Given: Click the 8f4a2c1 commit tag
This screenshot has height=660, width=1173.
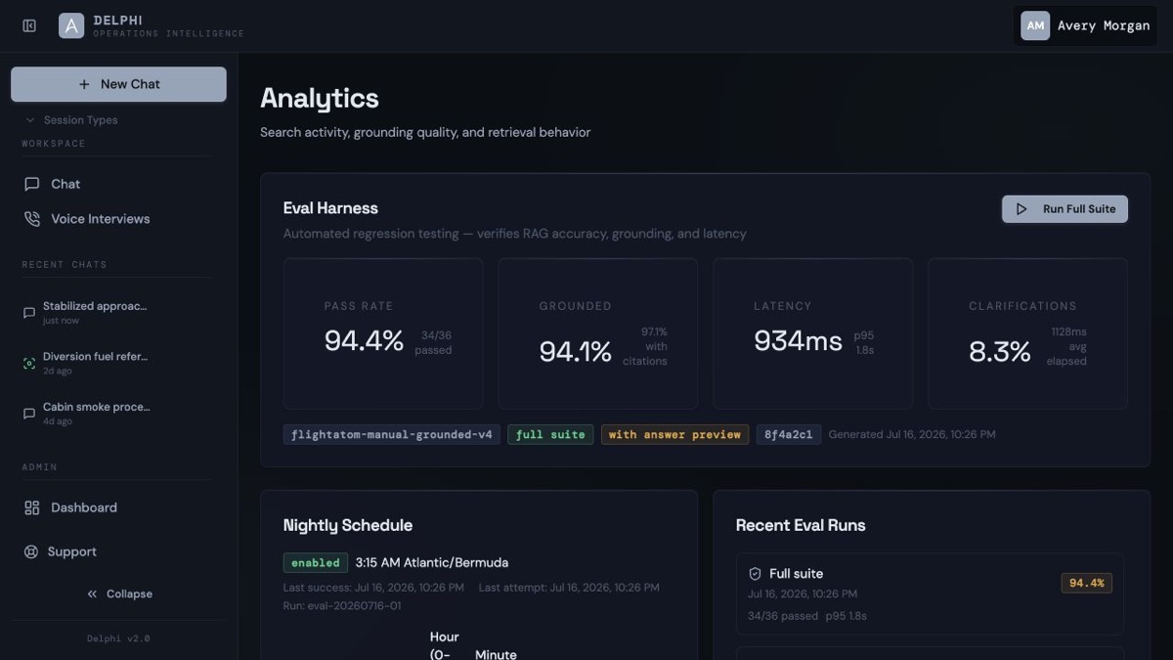Looking at the screenshot, I should [x=788, y=434].
